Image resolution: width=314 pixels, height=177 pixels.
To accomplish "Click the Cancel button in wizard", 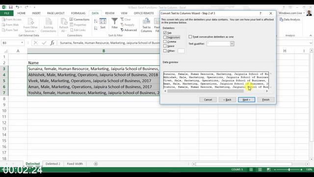I will (208, 99).
